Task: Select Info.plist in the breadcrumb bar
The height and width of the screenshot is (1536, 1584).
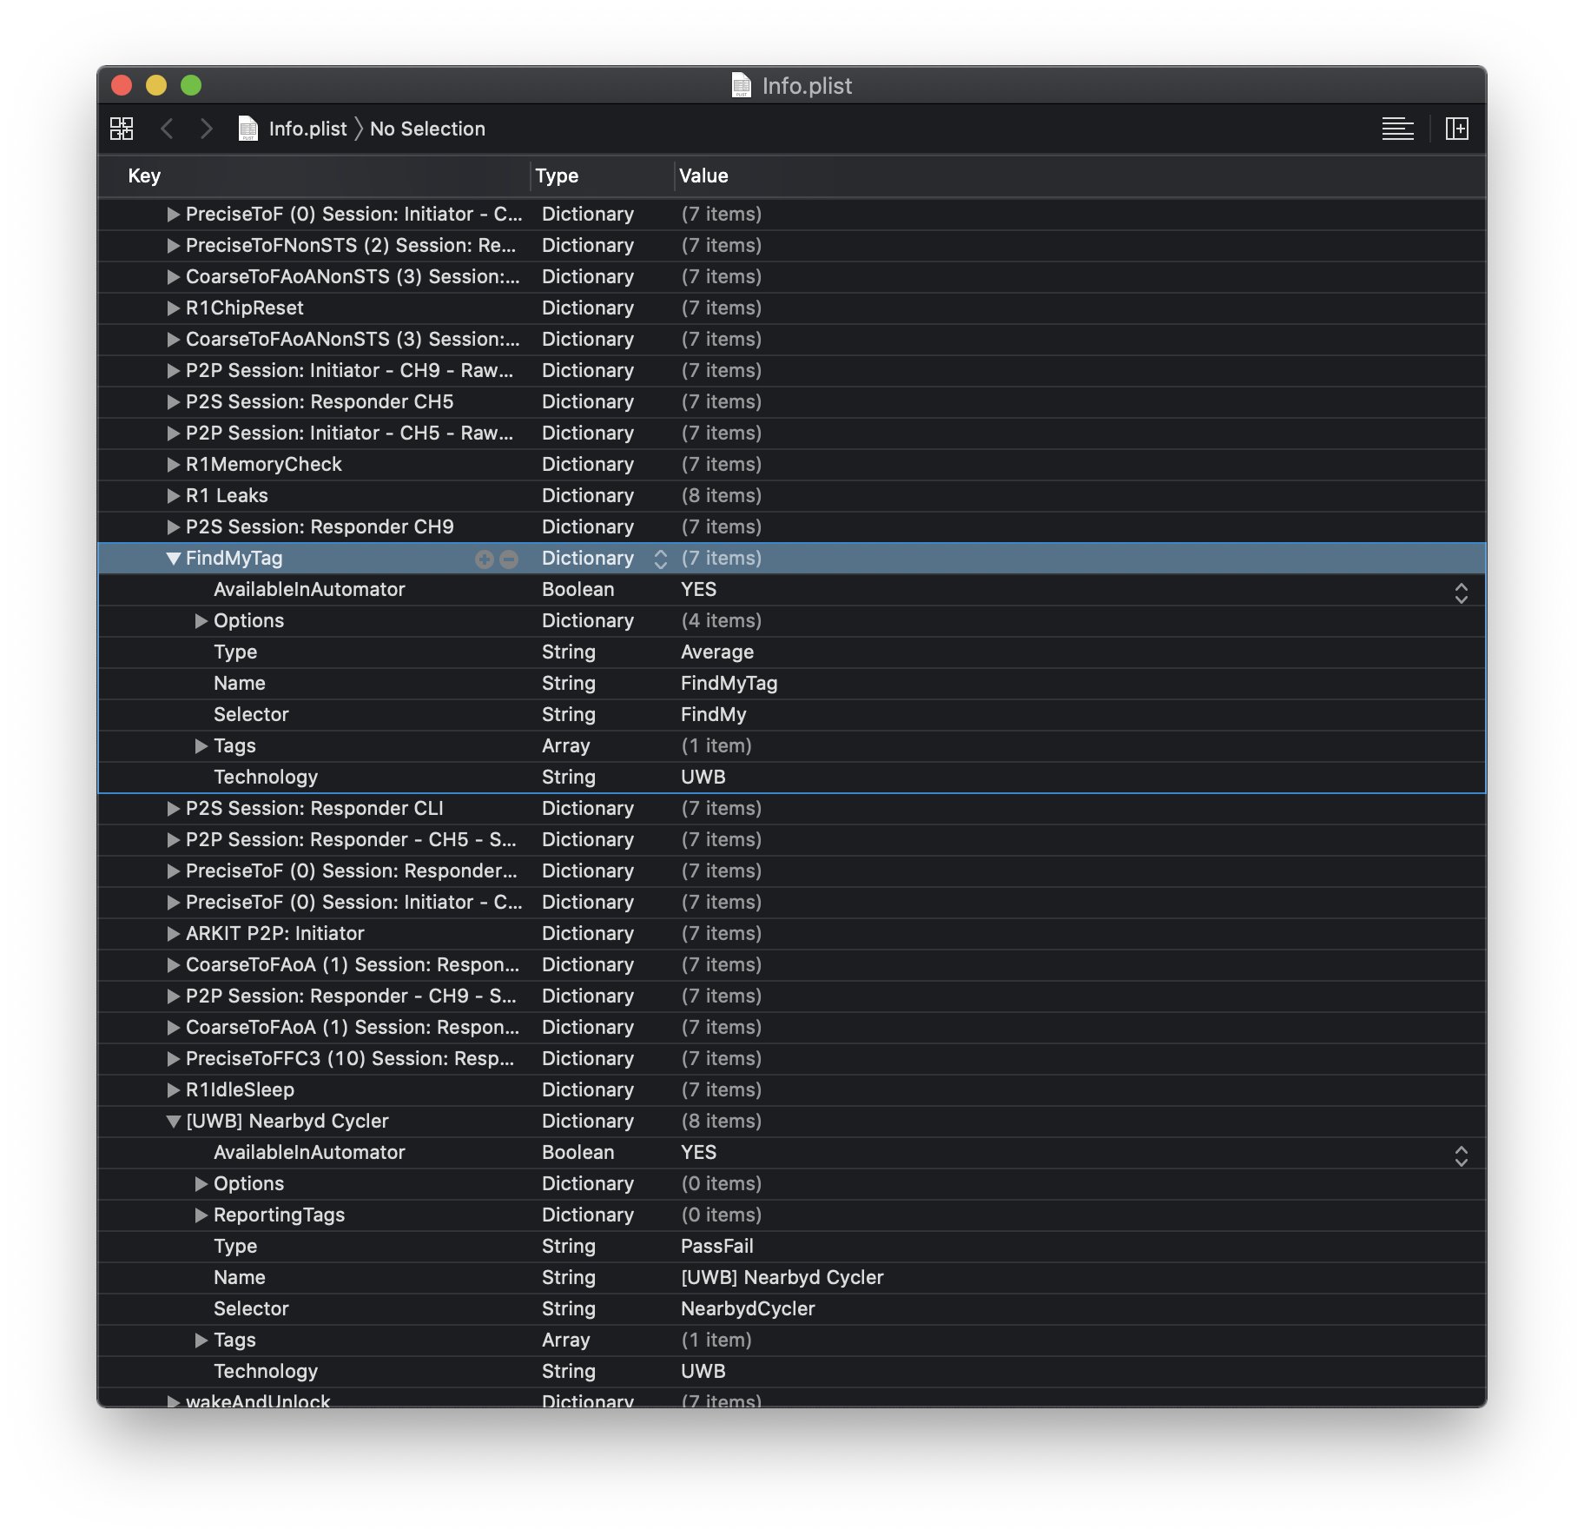Action: click(x=307, y=129)
